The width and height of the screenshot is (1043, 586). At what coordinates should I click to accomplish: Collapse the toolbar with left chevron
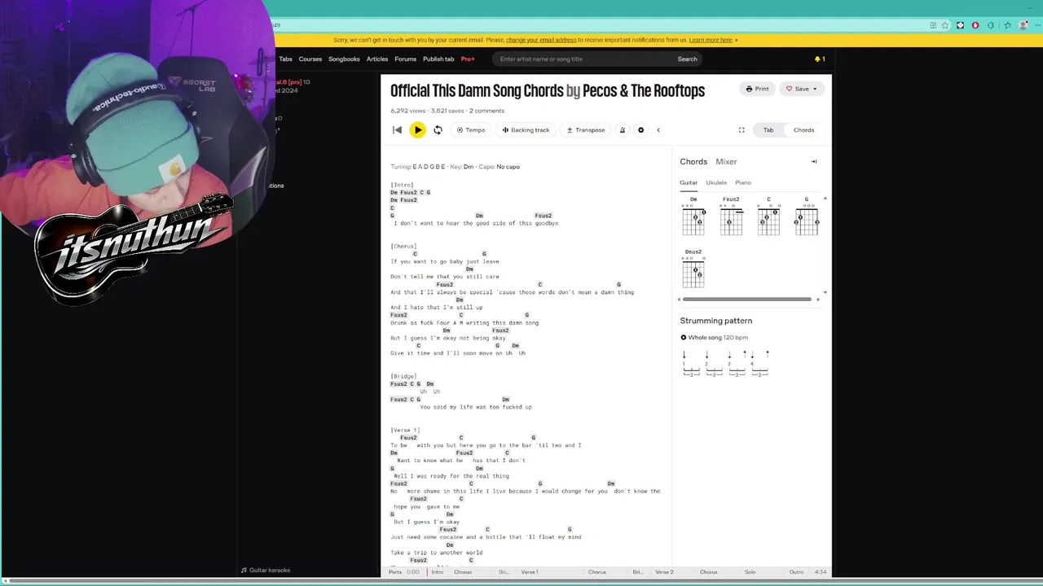pyautogui.click(x=658, y=130)
